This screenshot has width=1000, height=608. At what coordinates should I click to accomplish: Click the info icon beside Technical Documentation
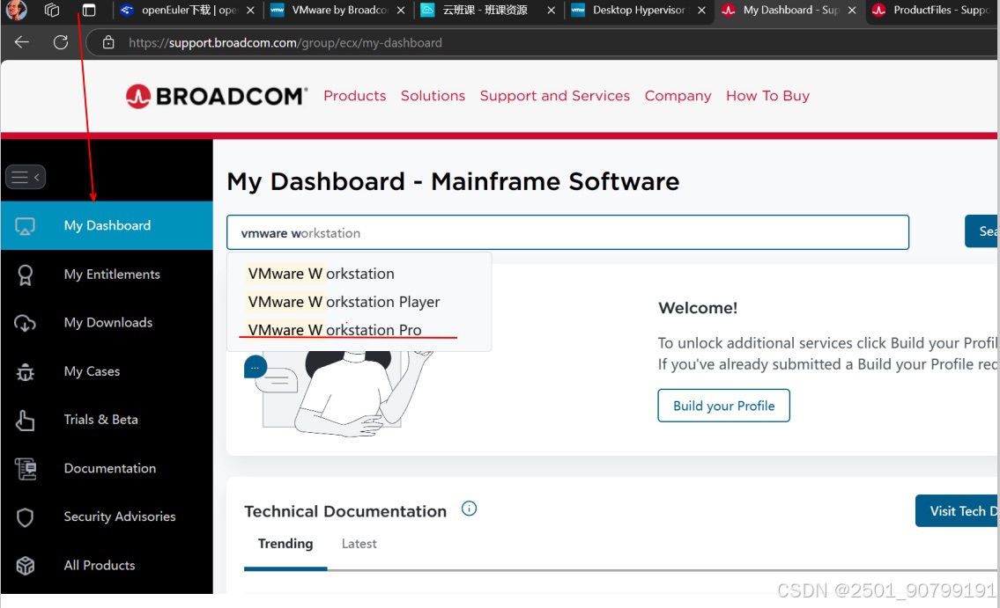point(469,509)
